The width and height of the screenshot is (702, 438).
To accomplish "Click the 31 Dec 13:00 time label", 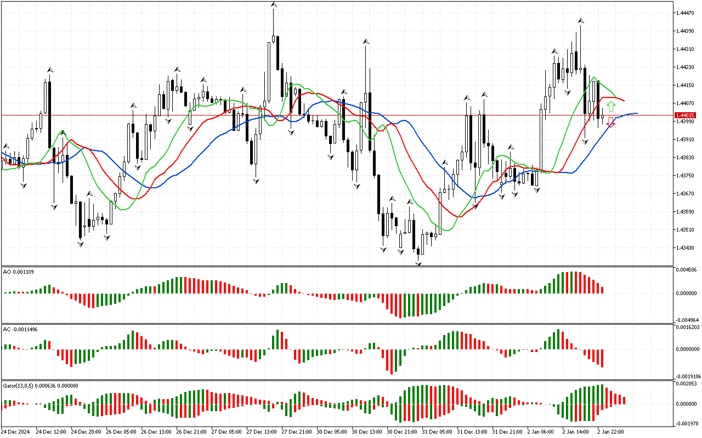I will point(472,431).
